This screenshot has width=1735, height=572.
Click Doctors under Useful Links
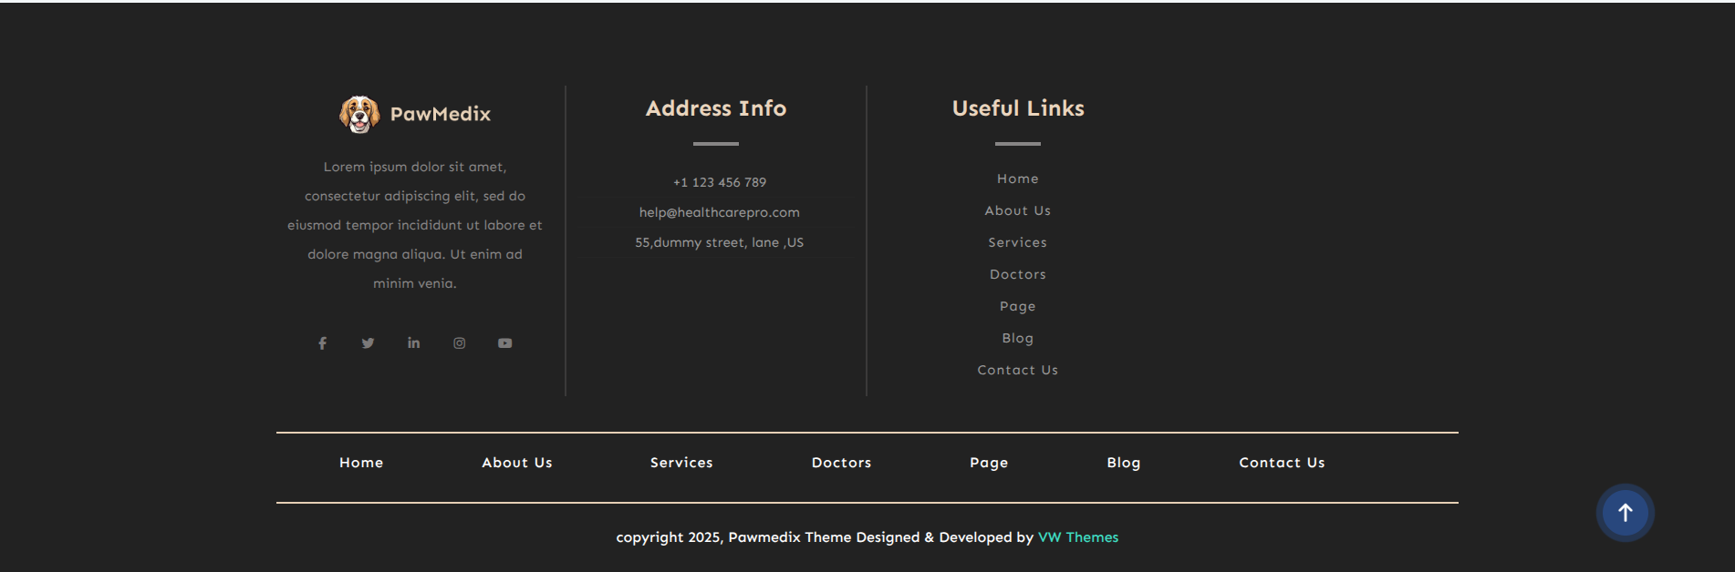coord(1017,275)
